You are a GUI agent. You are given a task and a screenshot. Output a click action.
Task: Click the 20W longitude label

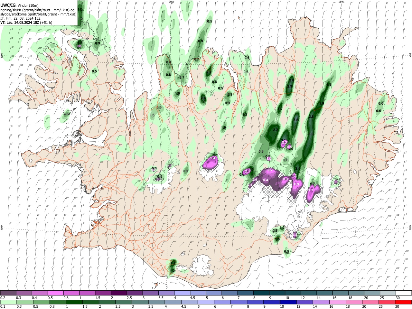(171, 2)
